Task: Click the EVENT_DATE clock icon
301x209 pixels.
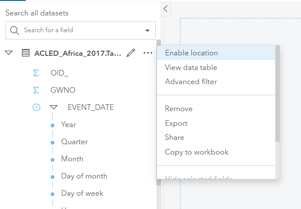Action: pyautogui.click(x=36, y=107)
